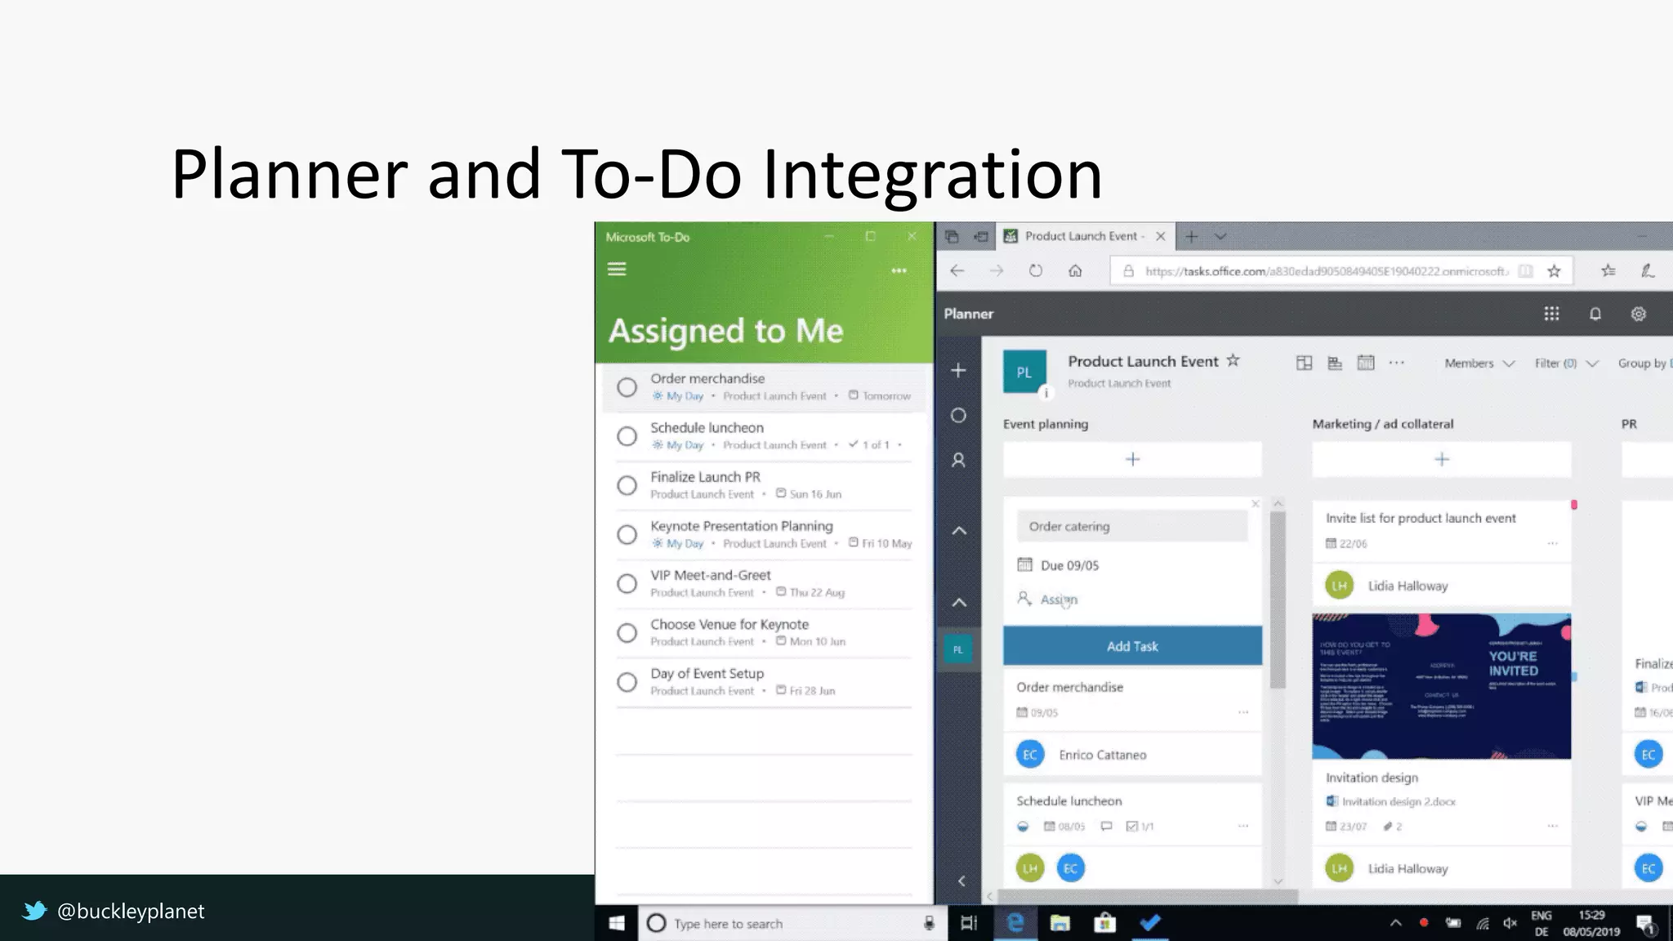Collapse the favorite plans section chevron

coord(959,530)
